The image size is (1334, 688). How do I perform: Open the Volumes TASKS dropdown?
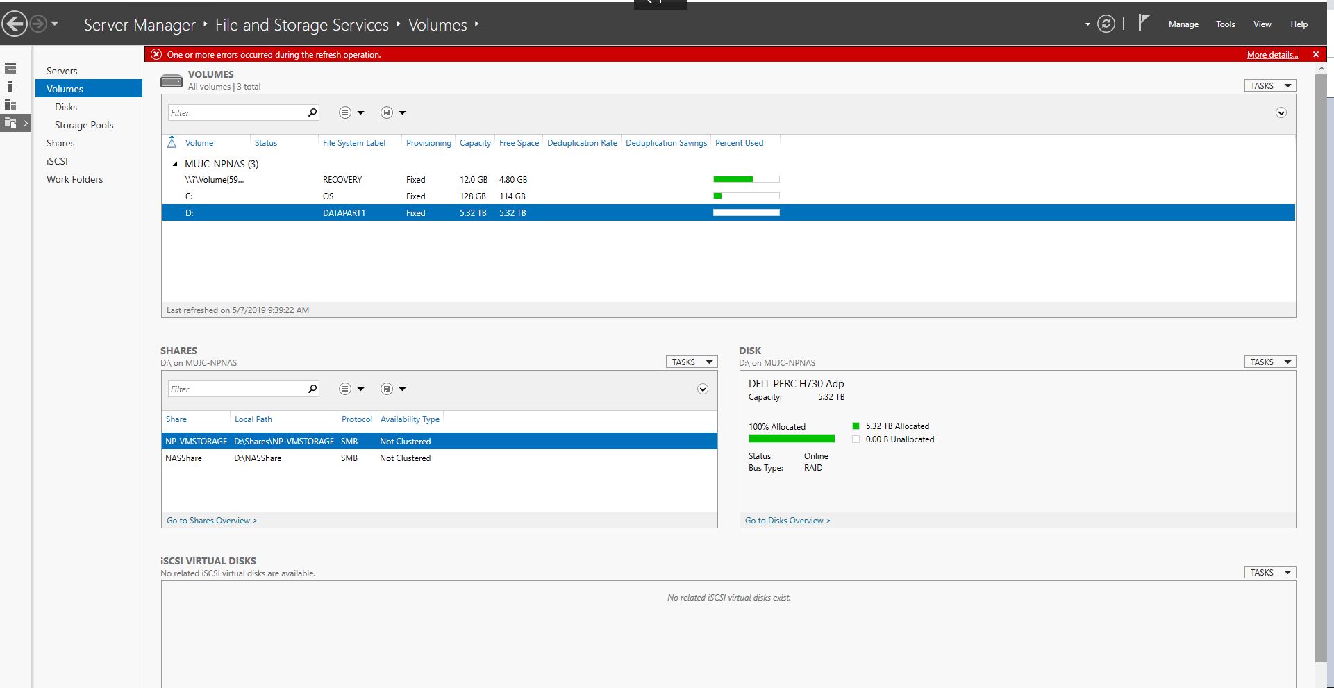(x=1269, y=85)
